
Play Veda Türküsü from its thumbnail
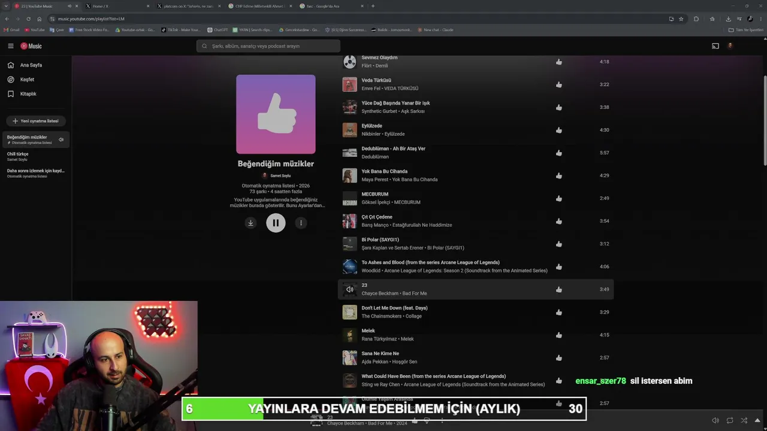coord(349,84)
